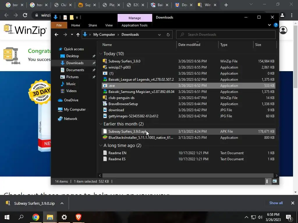The width and height of the screenshot is (298, 223).
Task: Switch to large icons view
Action: click(x=274, y=181)
